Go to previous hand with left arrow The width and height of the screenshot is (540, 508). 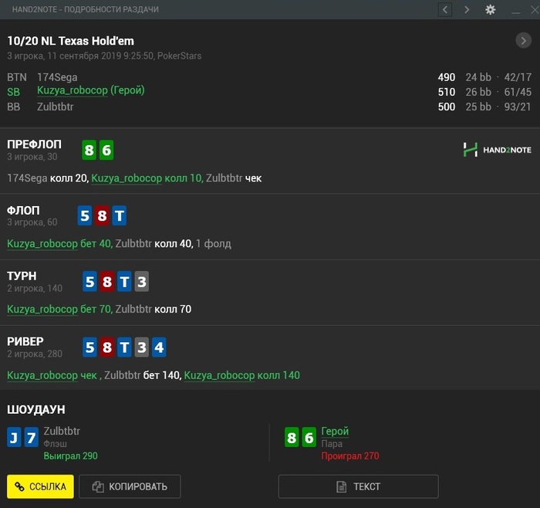444,9
